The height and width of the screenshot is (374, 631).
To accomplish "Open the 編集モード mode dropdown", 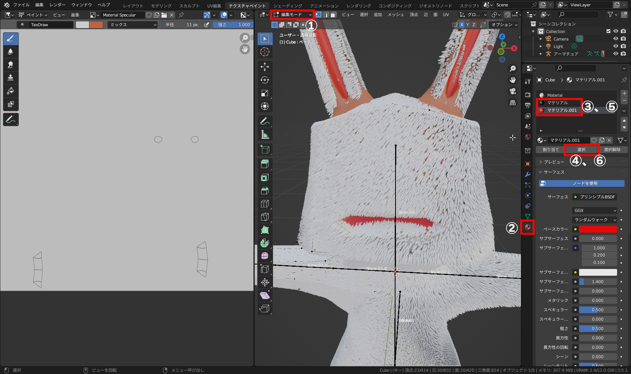I will click(292, 15).
